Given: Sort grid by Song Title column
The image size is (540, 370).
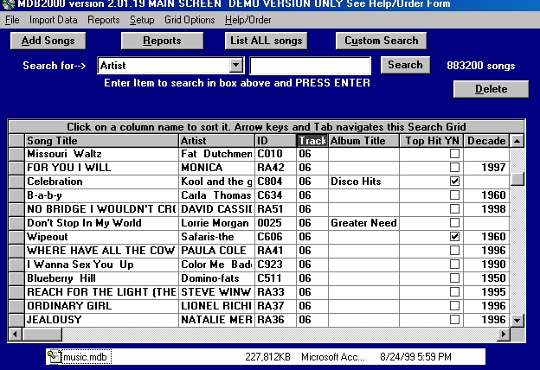Looking at the screenshot, I should (101, 141).
